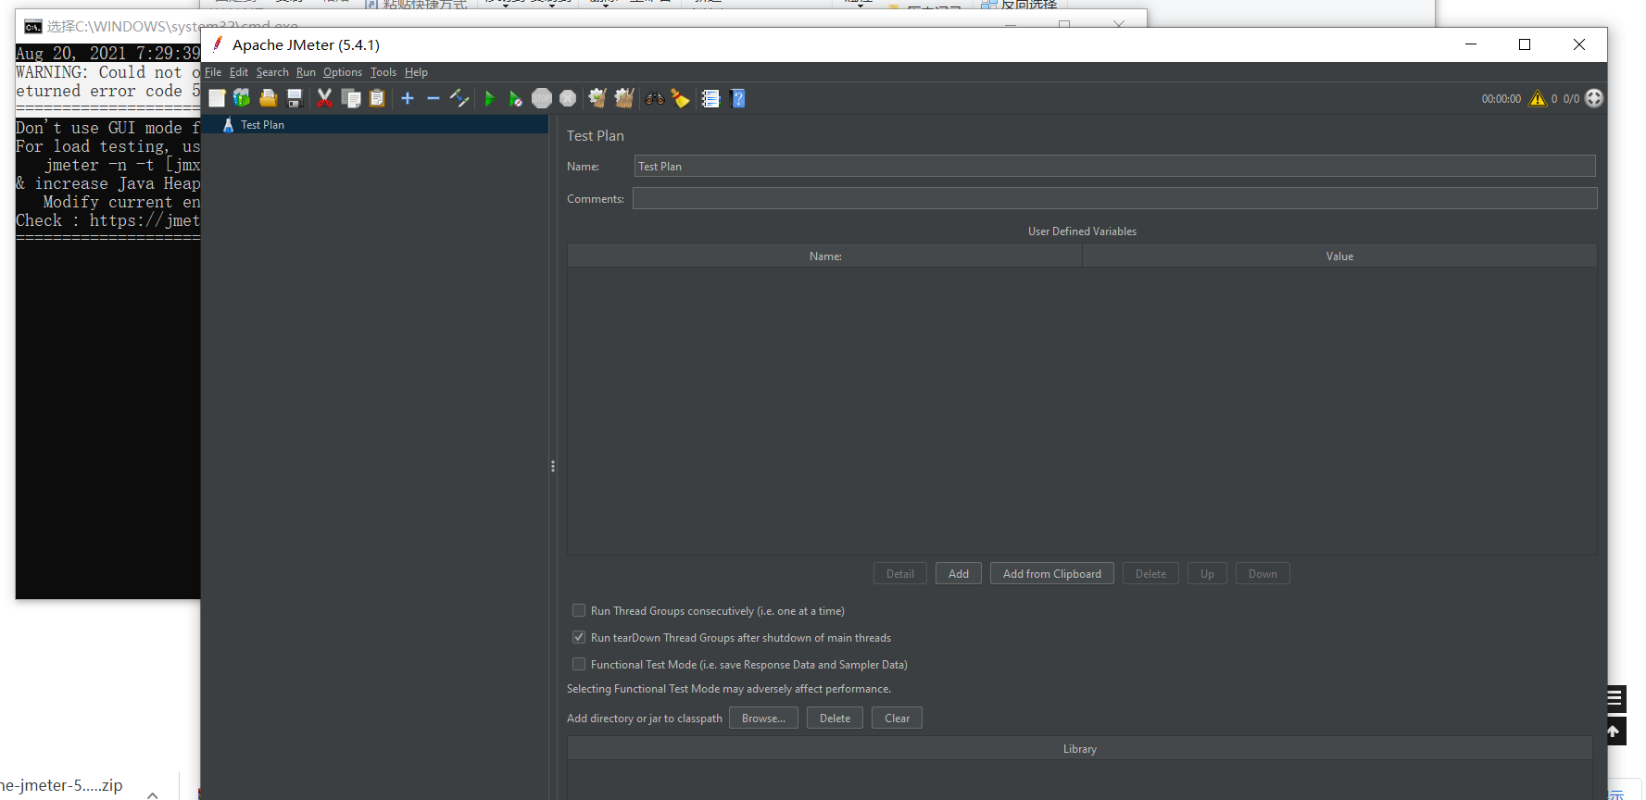Uncheck Run tearDown Thread Groups checkbox
Image resolution: width=1646 pixels, height=800 pixels.
579,638
